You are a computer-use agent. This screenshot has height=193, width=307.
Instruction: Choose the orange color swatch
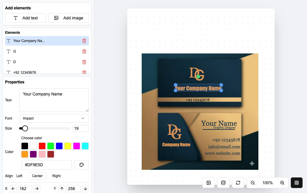pyautogui.click(x=25, y=154)
